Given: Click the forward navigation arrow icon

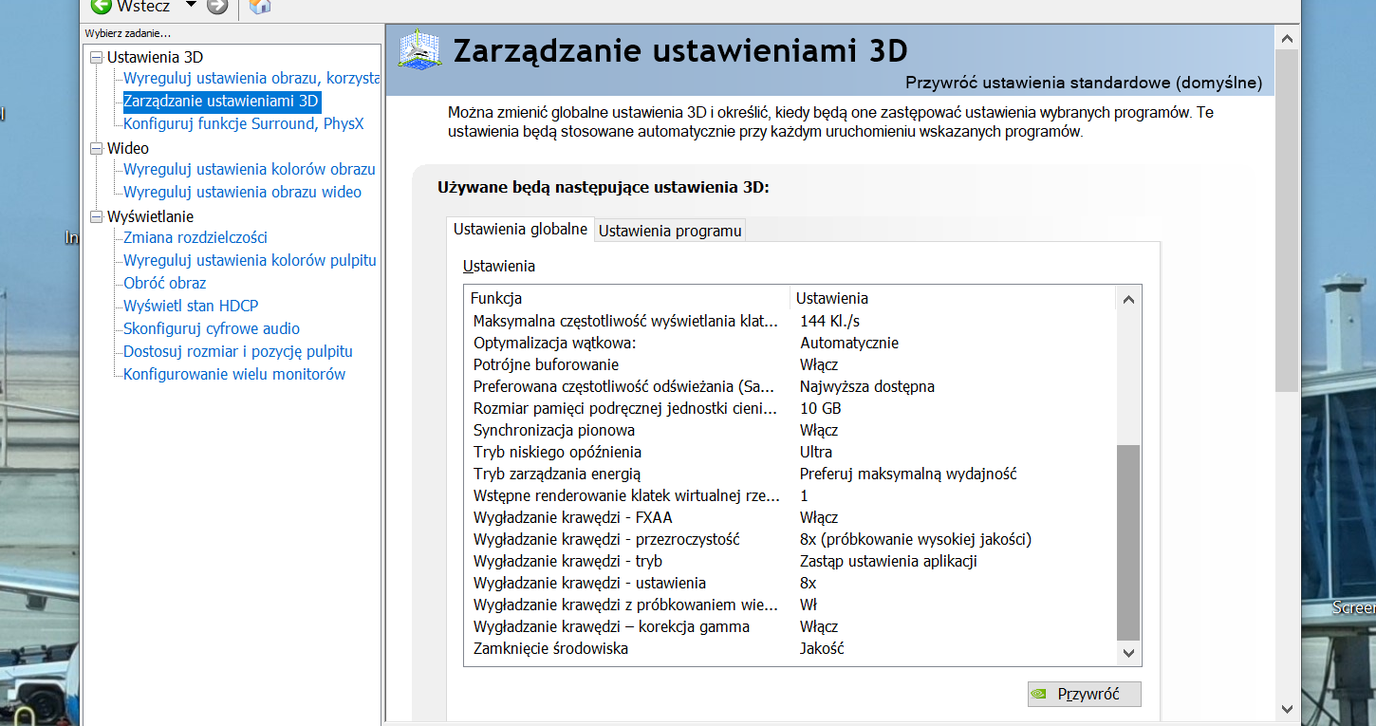Looking at the screenshot, I should pyautogui.click(x=217, y=7).
